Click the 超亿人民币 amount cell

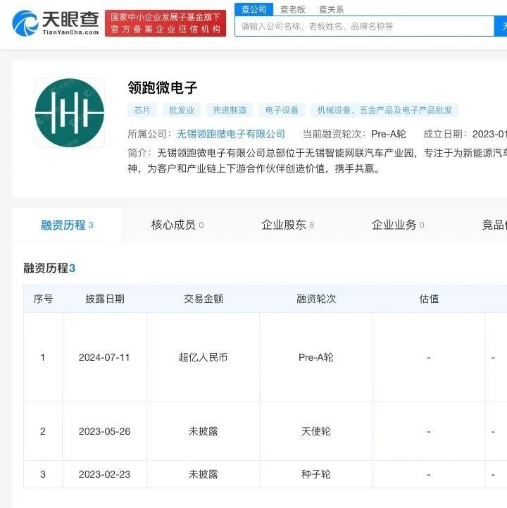click(x=203, y=357)
